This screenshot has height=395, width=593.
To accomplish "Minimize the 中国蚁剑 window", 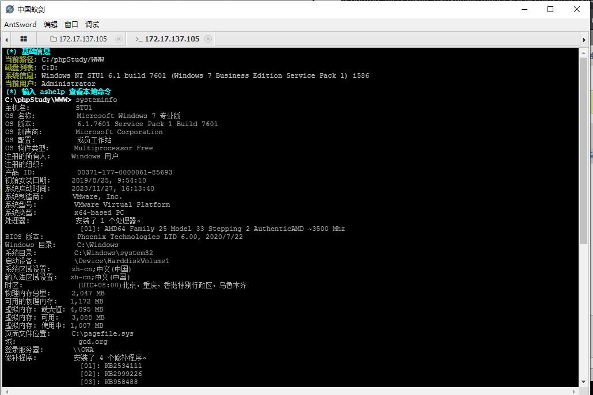I will point(524,9).
